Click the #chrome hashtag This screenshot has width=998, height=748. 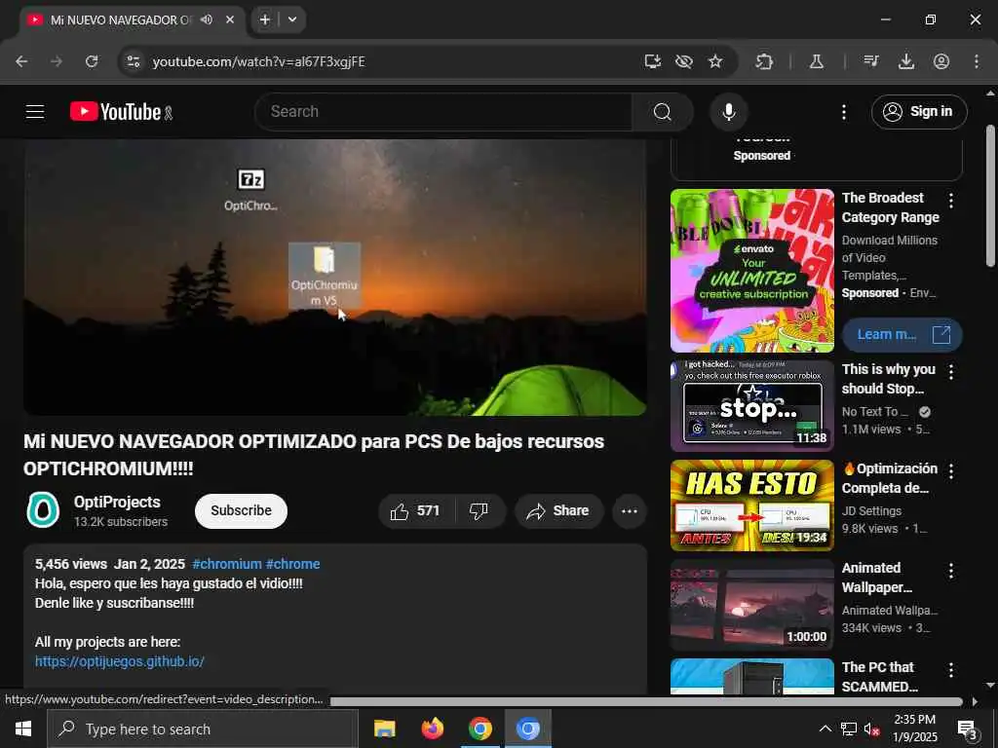(292, 564)
